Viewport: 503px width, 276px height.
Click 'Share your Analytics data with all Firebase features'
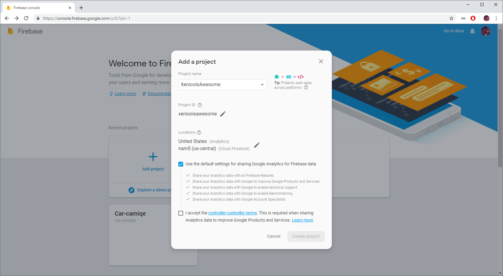pyautogui.click(x=233, y=176)
